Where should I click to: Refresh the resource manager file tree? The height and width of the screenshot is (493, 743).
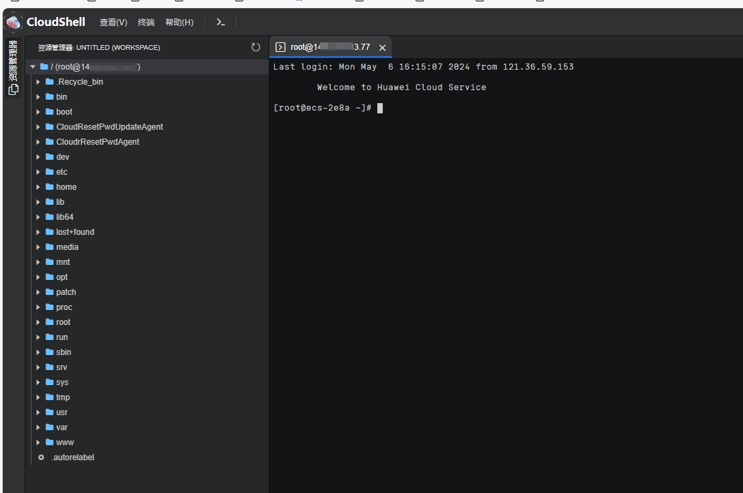(256, 47)
